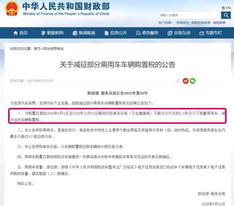Screen dimensions: 234x206
Task: Focus the keyword search input box
Action: pyautogui.click(x=190, y=15)
